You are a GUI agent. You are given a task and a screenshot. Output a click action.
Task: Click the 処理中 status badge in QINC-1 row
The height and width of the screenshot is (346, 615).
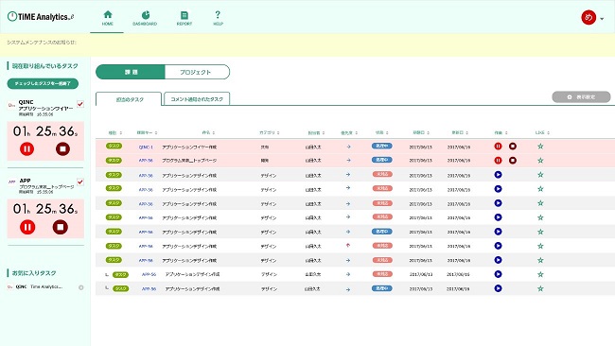click(x=381, y=146)
